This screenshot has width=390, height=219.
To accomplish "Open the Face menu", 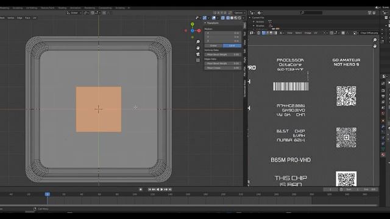I will (x=27, y=18).
